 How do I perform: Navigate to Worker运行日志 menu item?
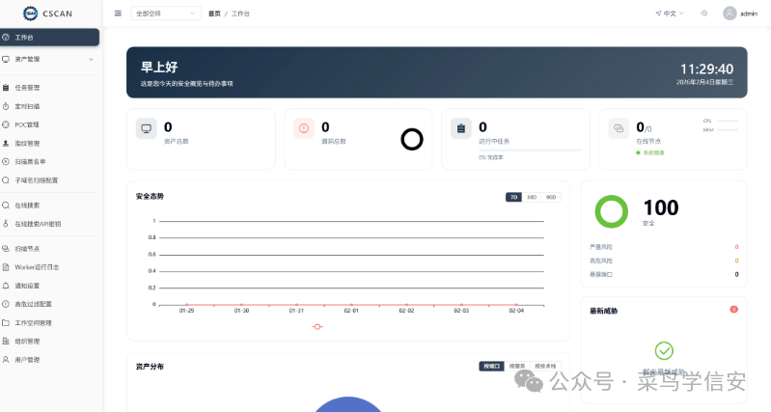(x=49, y=267)
